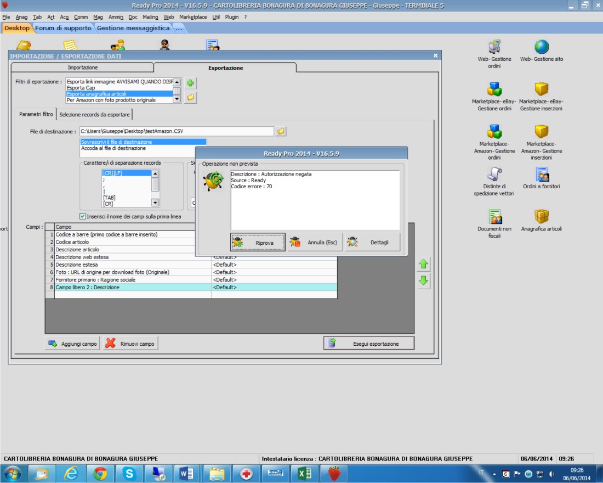Screen dimensions: 603x483
Task: Open Web-Gestione ordini desktop shortcut
Action: [x=494, y=54]
